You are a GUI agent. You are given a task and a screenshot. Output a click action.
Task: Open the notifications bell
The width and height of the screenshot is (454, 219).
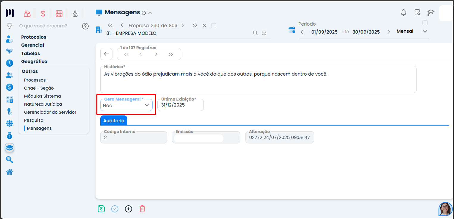[x=403, y=12]
